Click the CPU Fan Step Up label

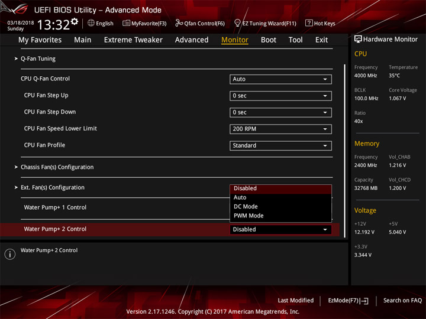[46, 96]
